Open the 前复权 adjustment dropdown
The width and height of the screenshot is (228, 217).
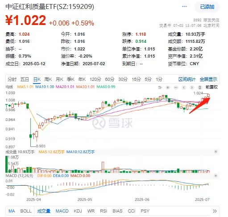(211, 87)
